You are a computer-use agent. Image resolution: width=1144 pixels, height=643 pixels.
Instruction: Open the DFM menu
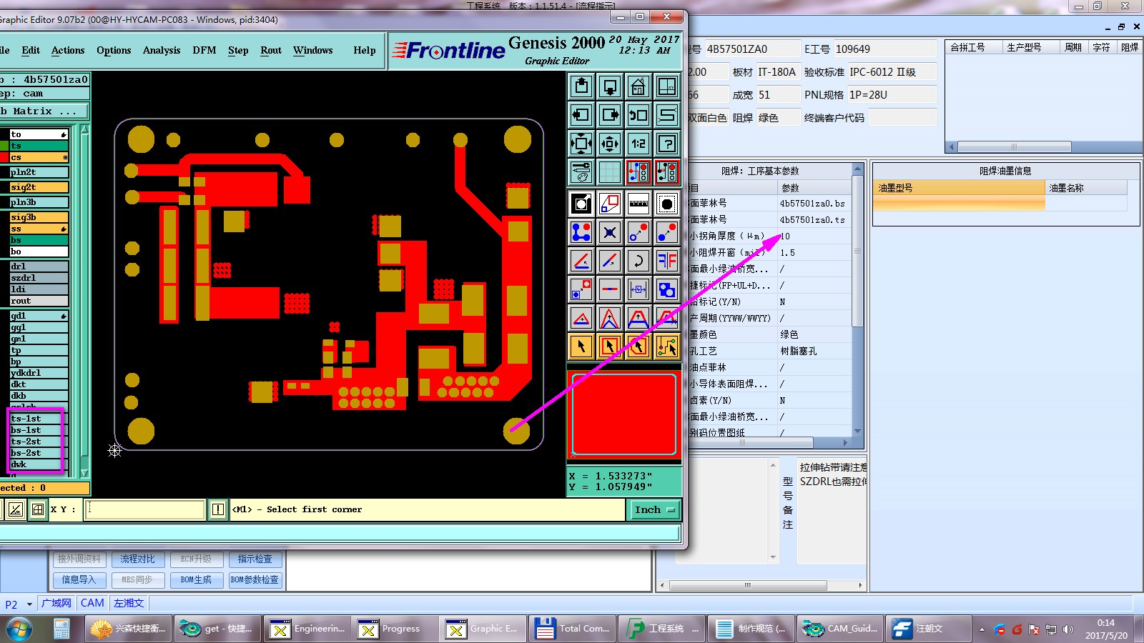[204, 50]
